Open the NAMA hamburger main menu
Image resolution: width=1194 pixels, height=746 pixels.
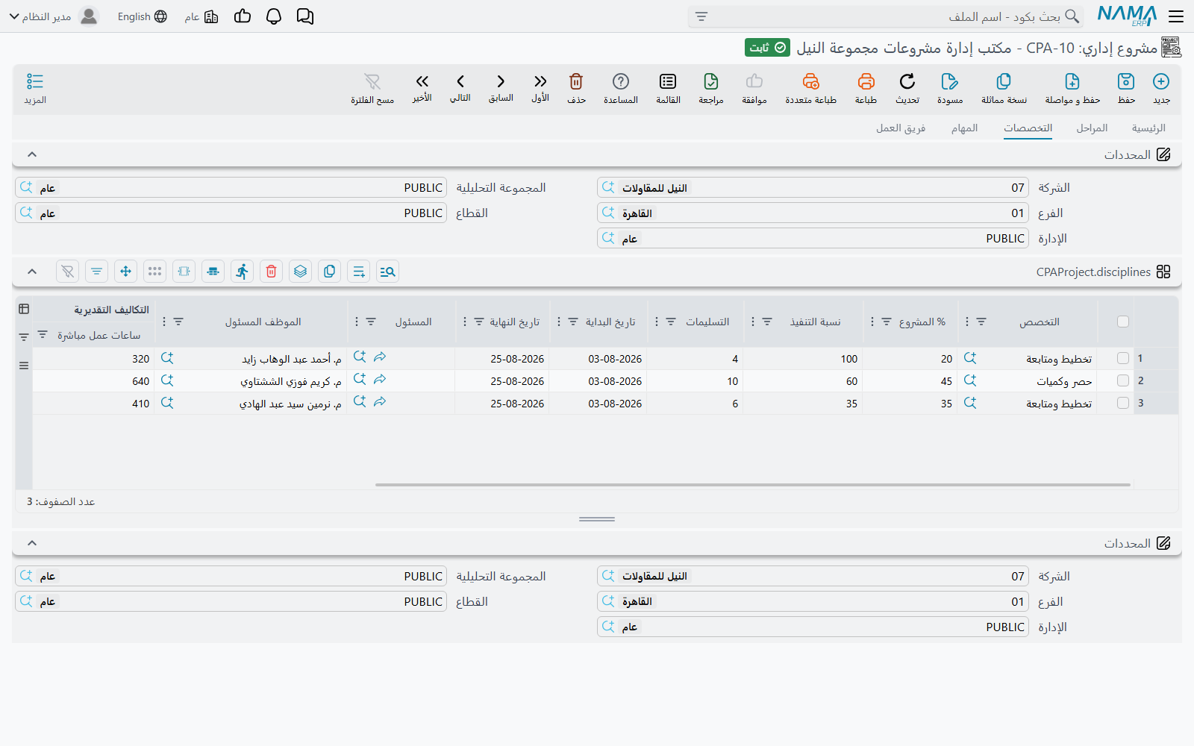pyautogui.click(x=1177, y=16)
